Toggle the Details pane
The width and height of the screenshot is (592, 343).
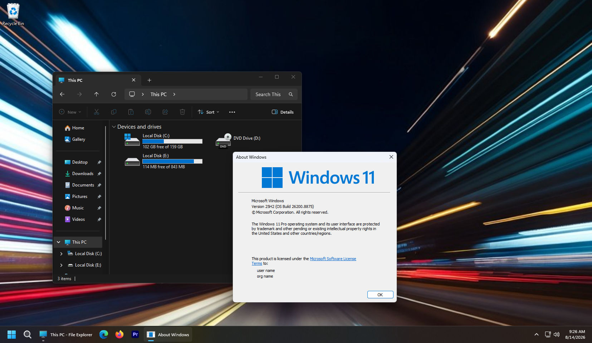click(x=283, y=112)
